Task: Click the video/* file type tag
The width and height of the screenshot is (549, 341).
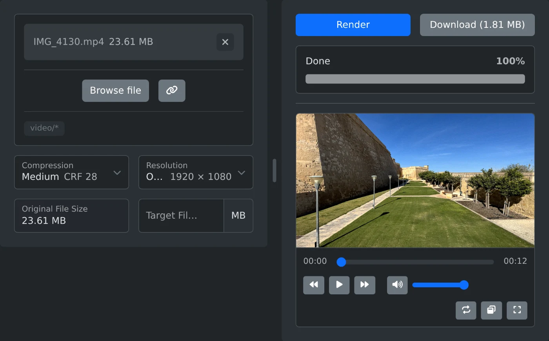Action: coord(44,128)
